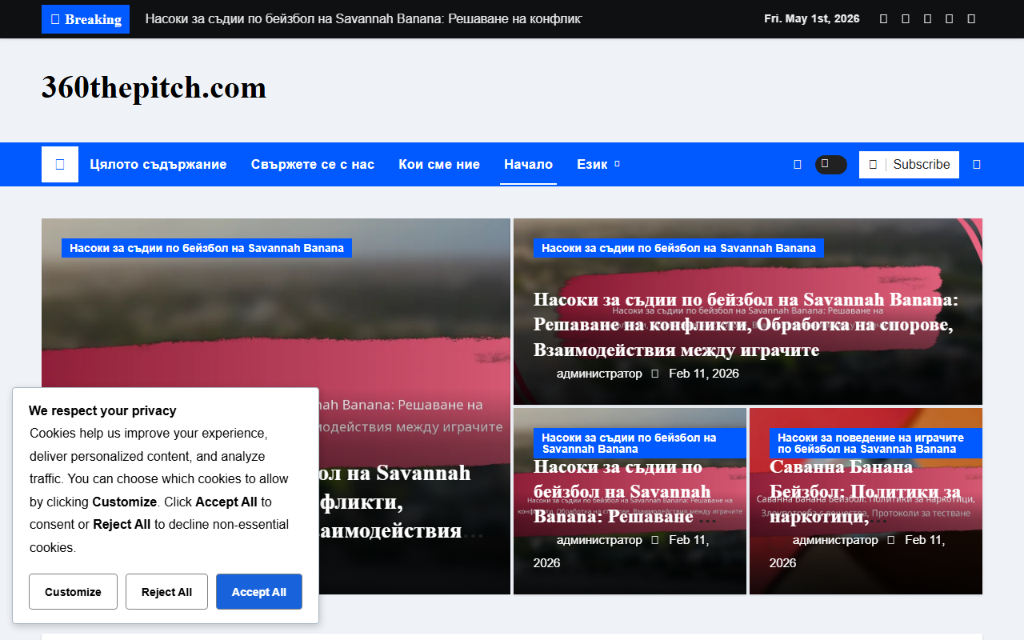Click the home icon in the blue navigation bar
This screenshot has width=1024, height=640.
[x=60, y=164]
